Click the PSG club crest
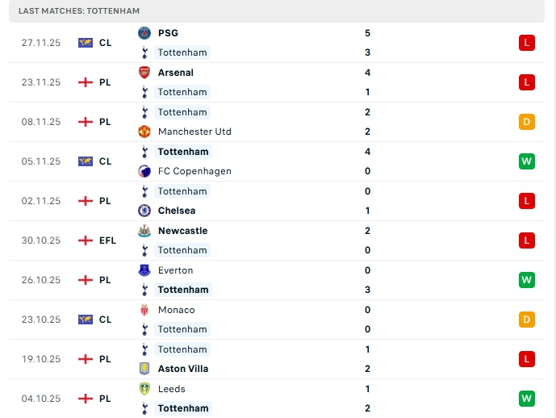 tap(144, 33)
